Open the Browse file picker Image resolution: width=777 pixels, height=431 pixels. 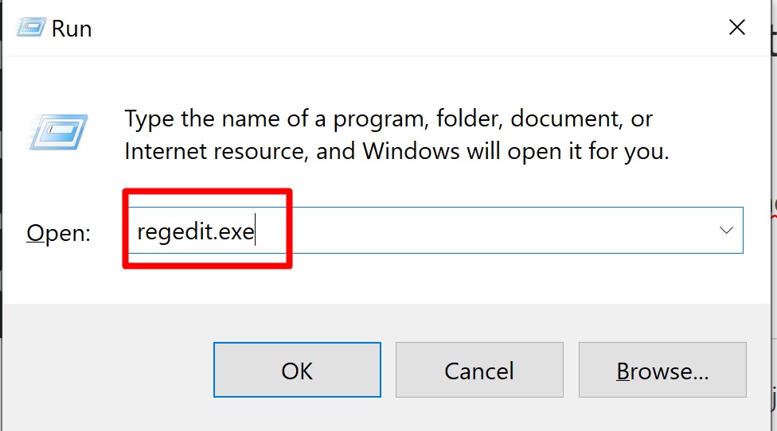[662, 371]
